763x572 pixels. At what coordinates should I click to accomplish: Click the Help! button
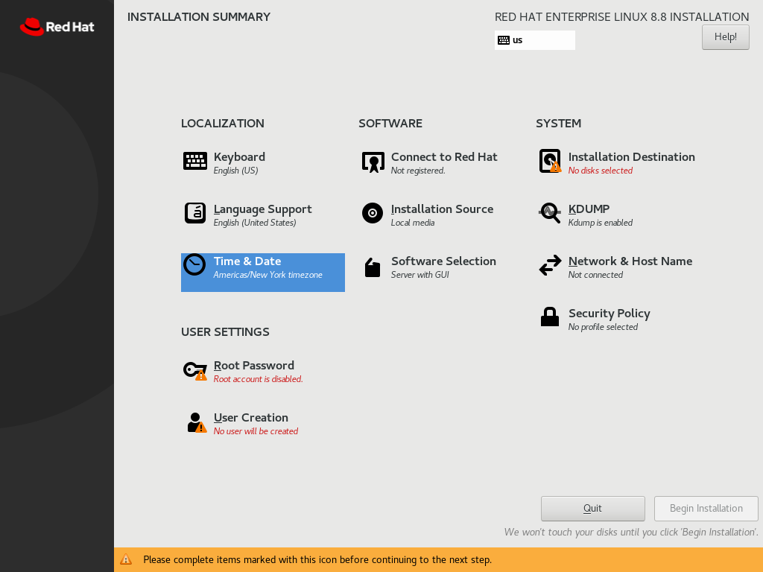click(726, 37)
